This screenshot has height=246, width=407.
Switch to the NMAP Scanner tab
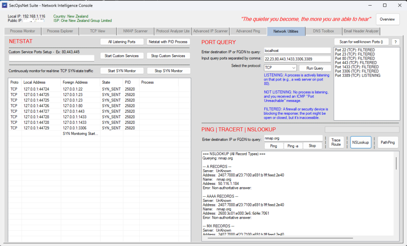(135, 31)
